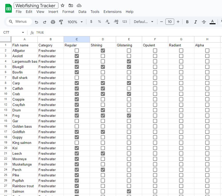
Task: Open the Google Sheets home icon
Action: click(9, 8)
